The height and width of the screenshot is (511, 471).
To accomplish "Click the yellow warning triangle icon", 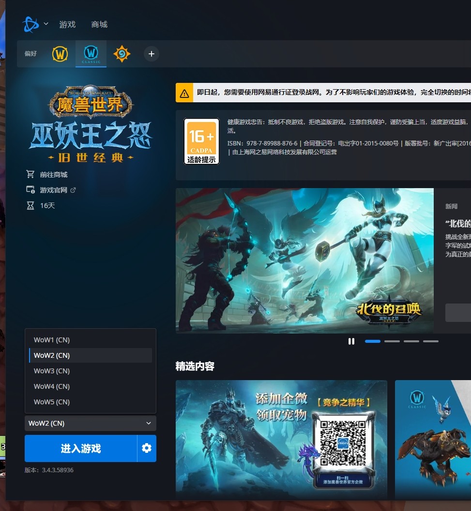I will (184, 93).
